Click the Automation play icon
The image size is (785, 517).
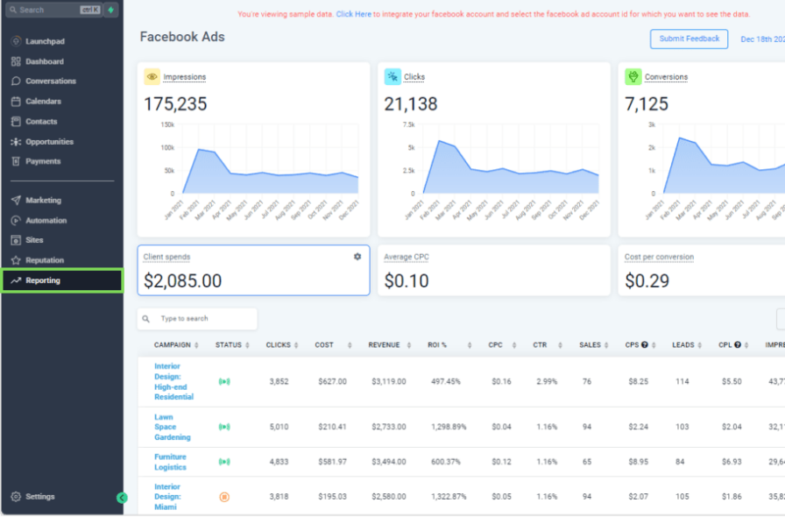16,221
